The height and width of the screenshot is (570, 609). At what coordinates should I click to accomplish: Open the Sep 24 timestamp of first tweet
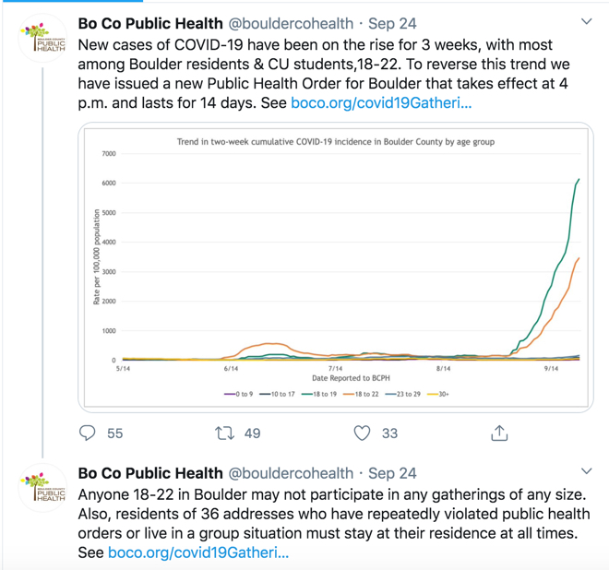point(392,24)
